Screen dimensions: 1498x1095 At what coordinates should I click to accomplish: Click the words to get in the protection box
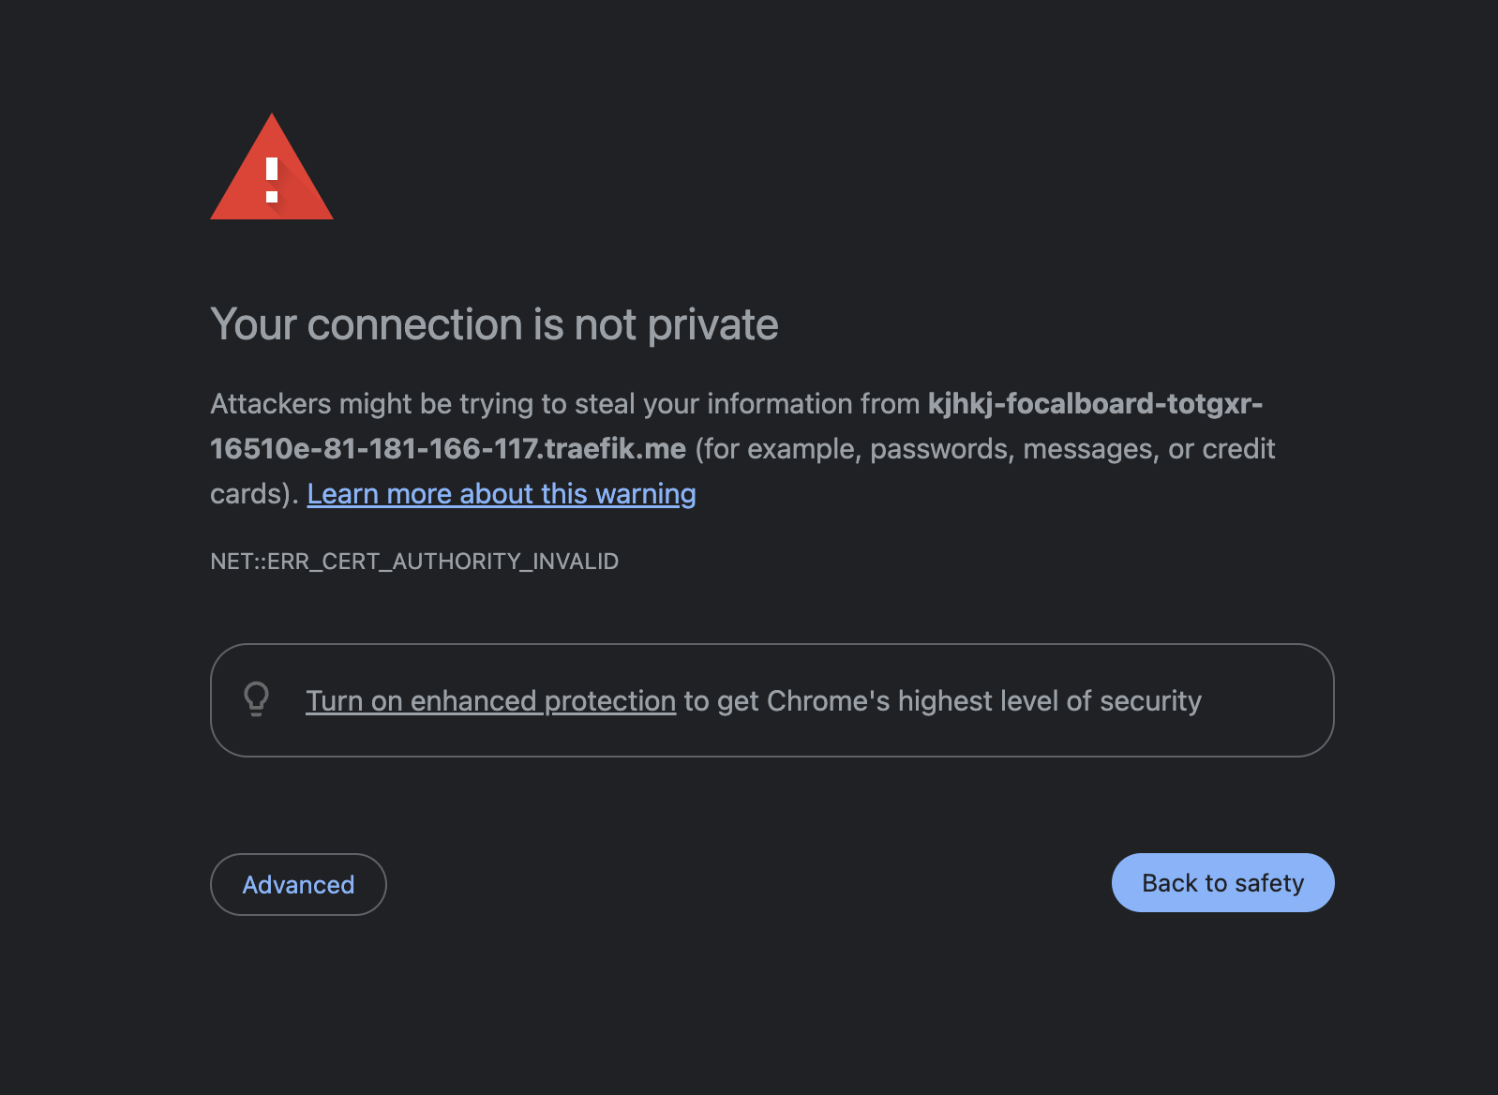721,701
